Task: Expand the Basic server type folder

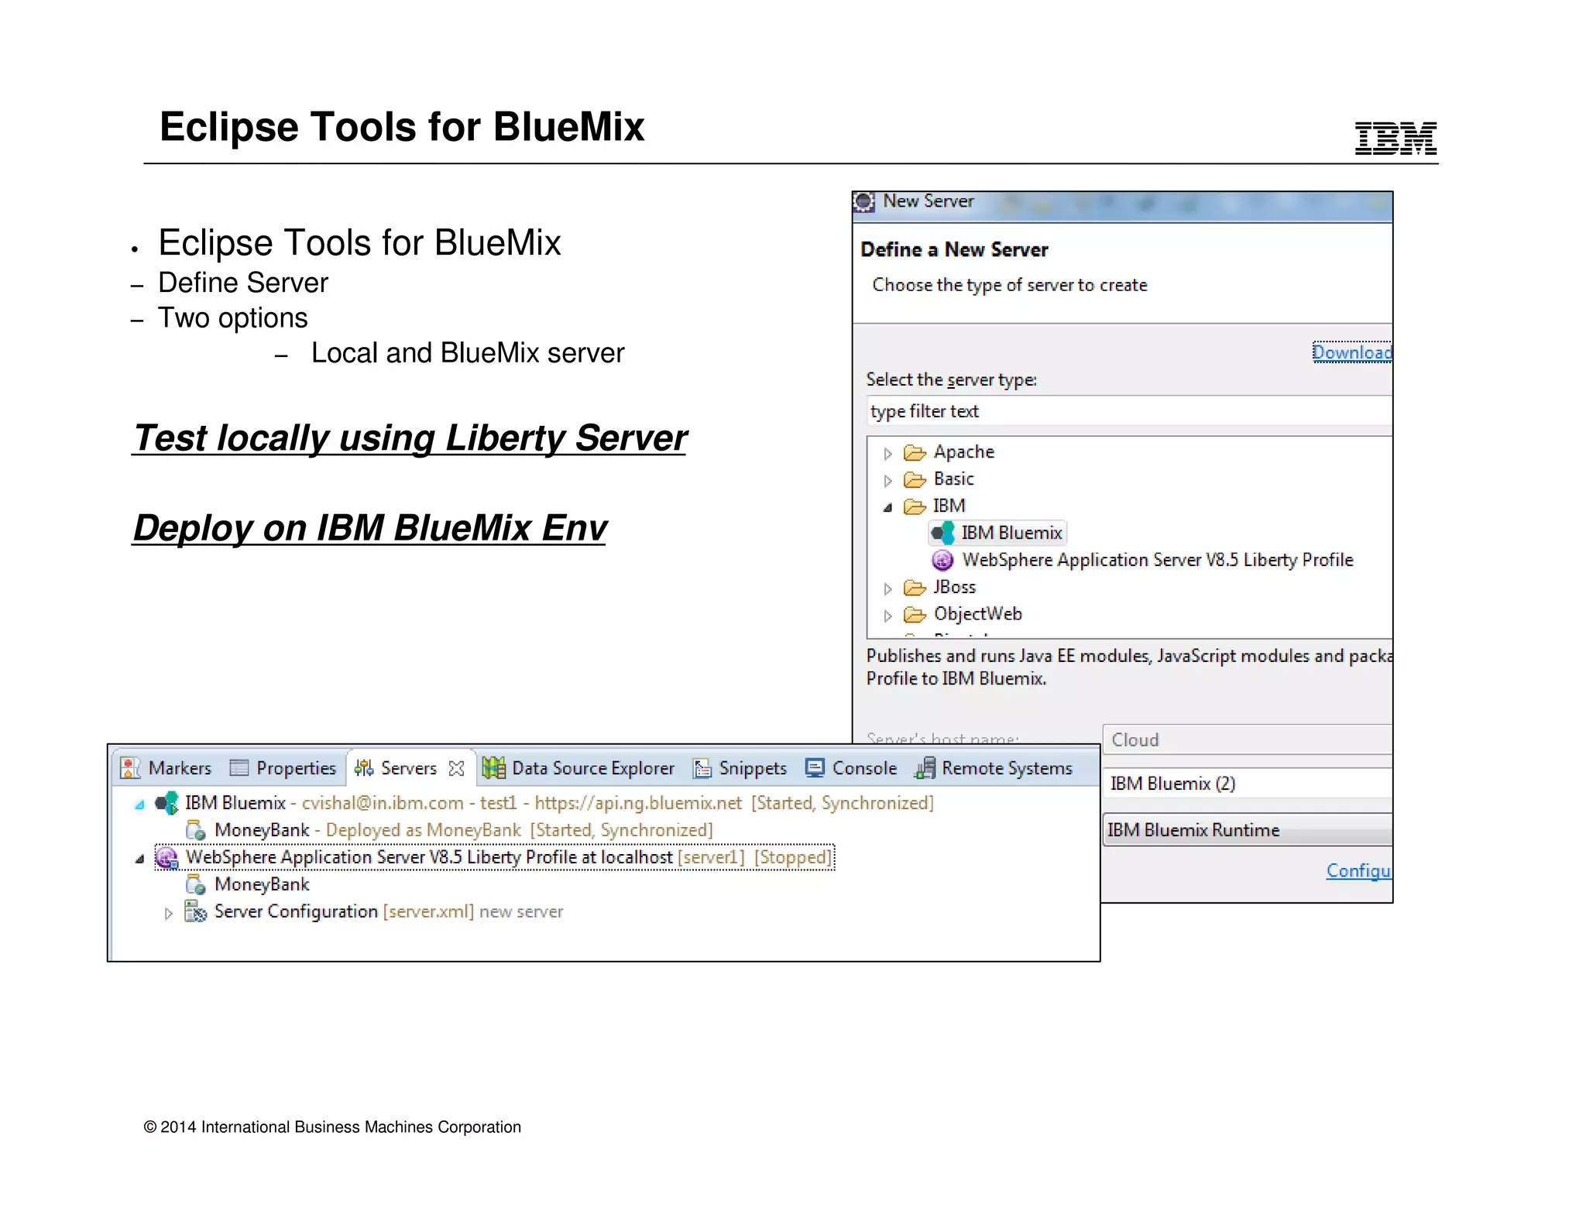Action: tap(888, 481)
